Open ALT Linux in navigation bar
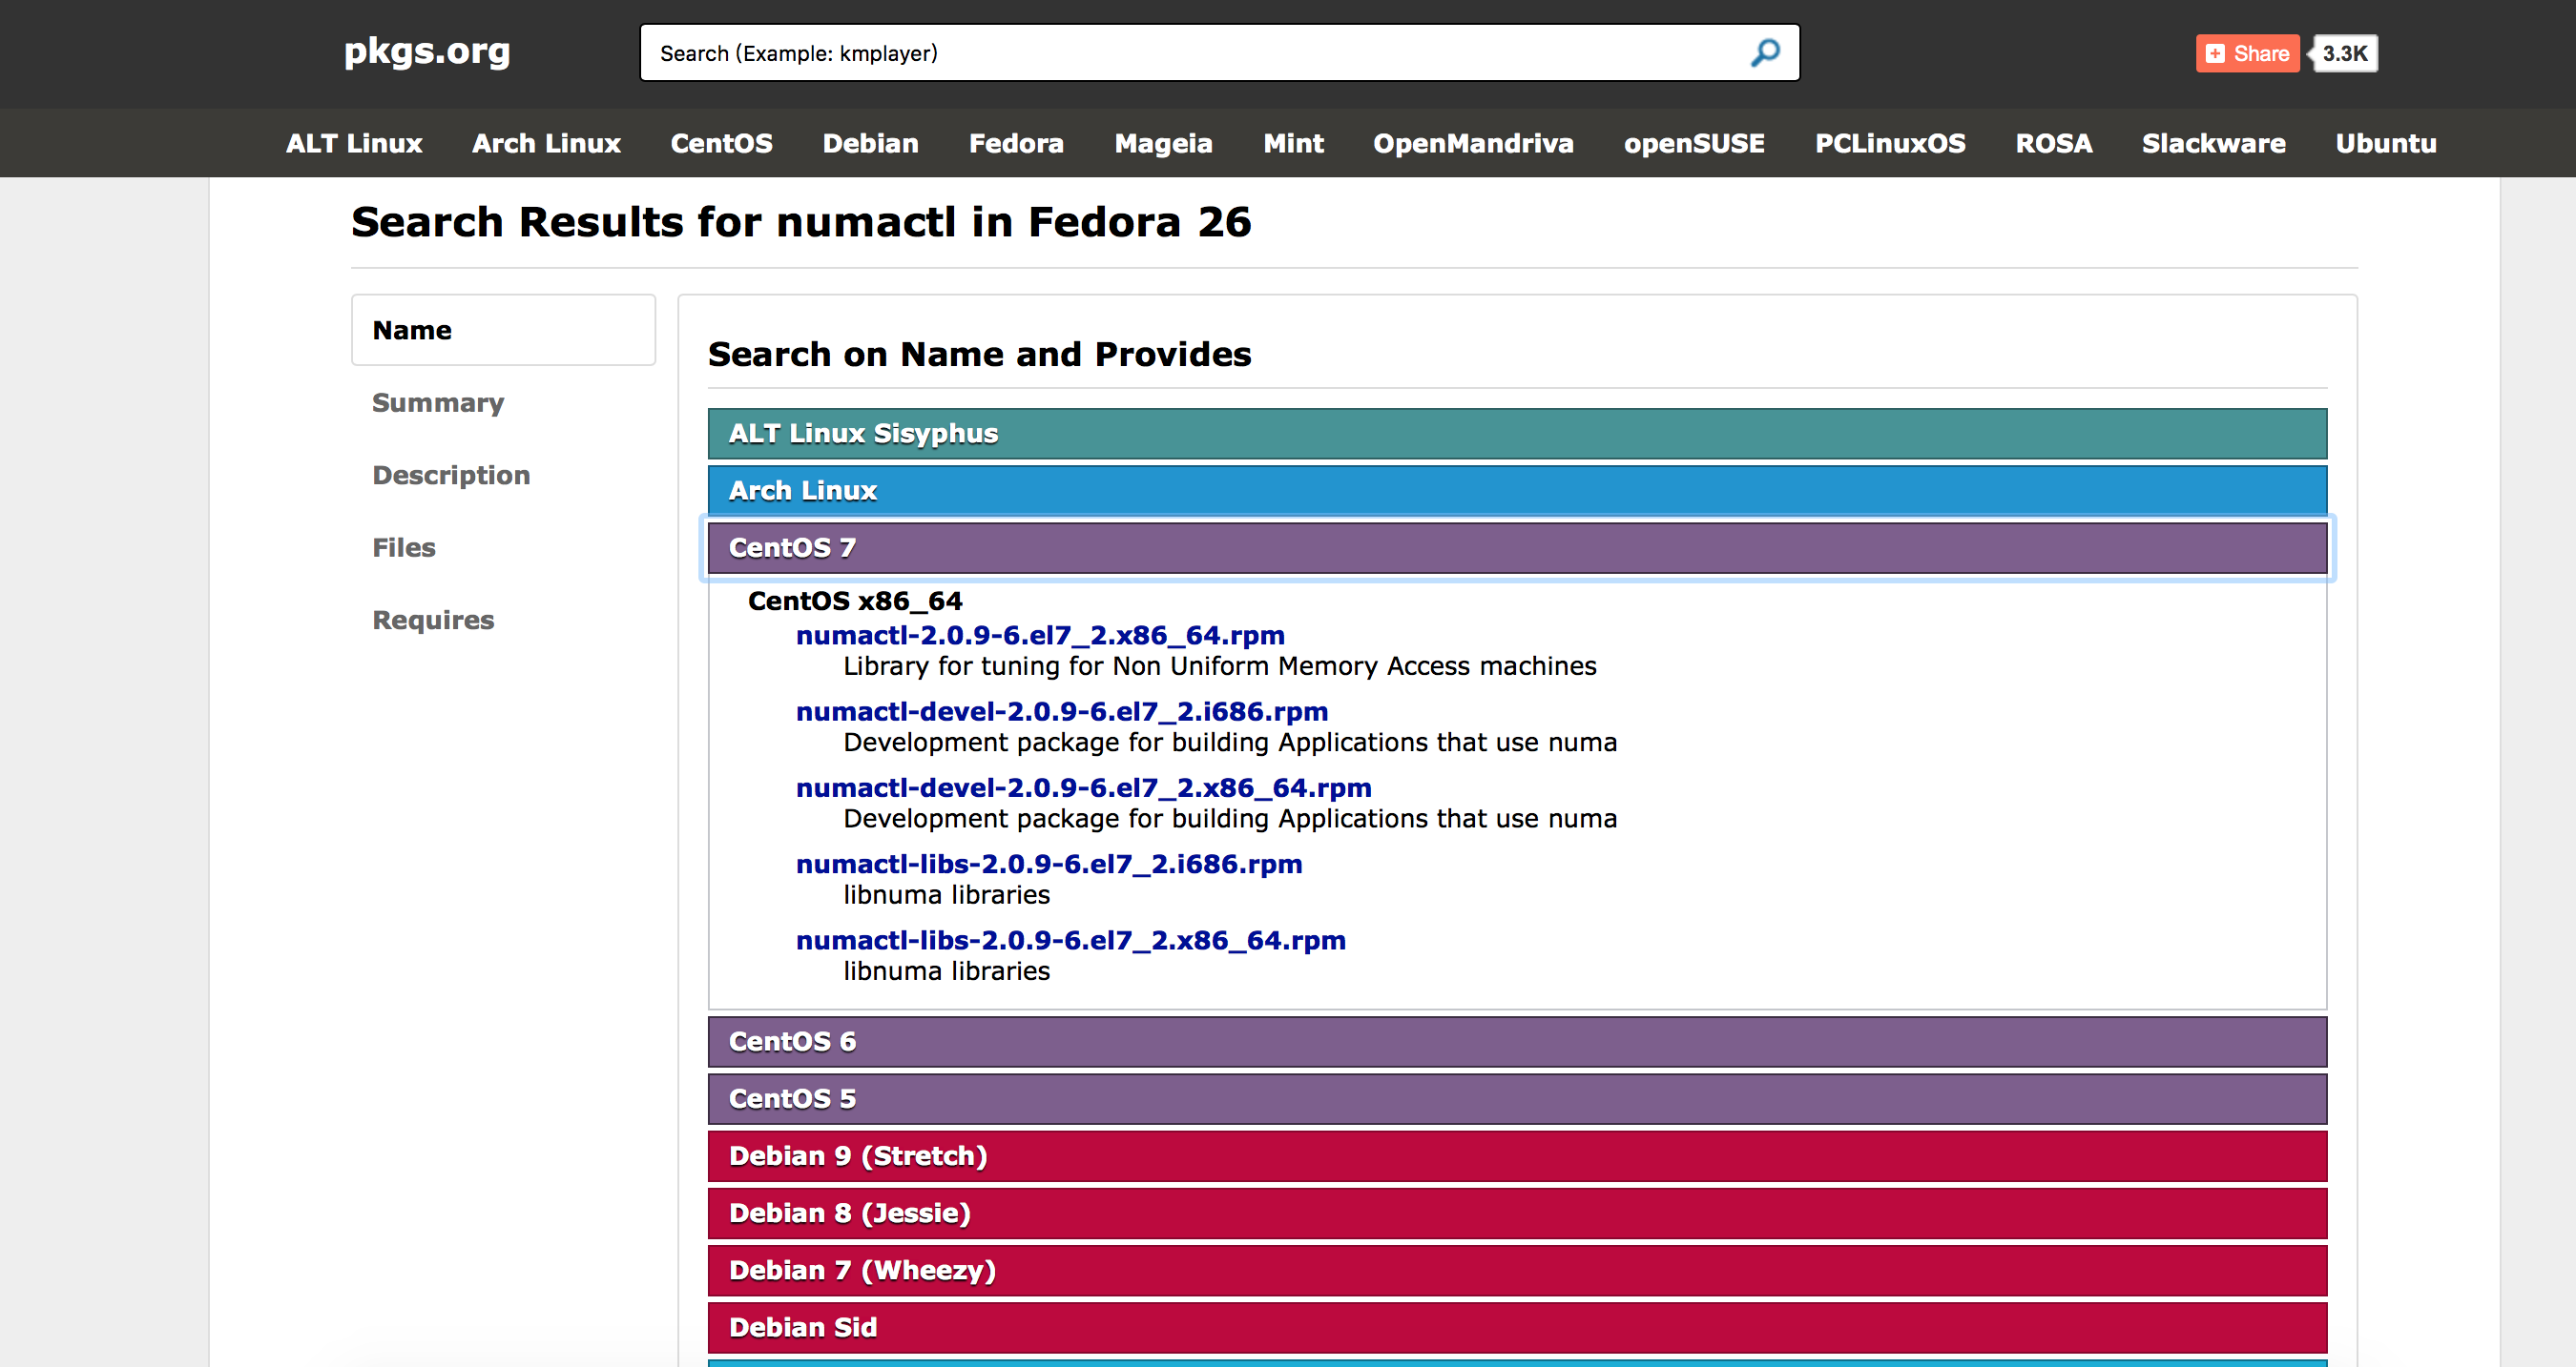Screen dimensions: 2576x1367 [354, 143]
